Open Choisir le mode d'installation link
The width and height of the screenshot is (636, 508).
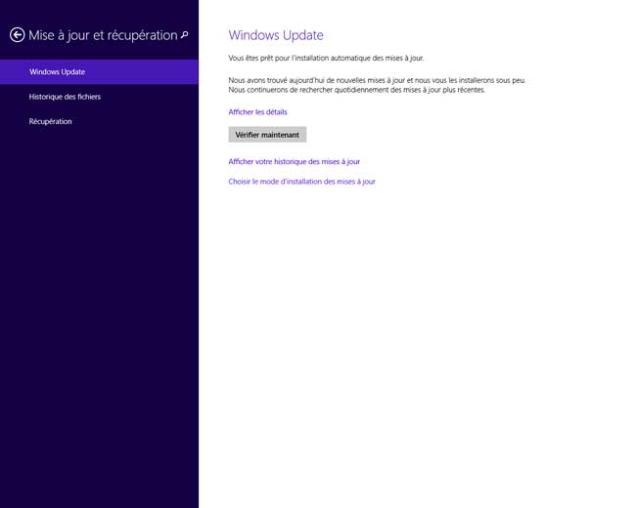(x=301, y=182)
